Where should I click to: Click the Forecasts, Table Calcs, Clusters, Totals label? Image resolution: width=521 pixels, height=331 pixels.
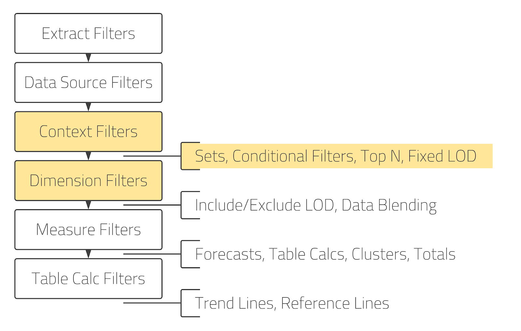click(325, 254)
